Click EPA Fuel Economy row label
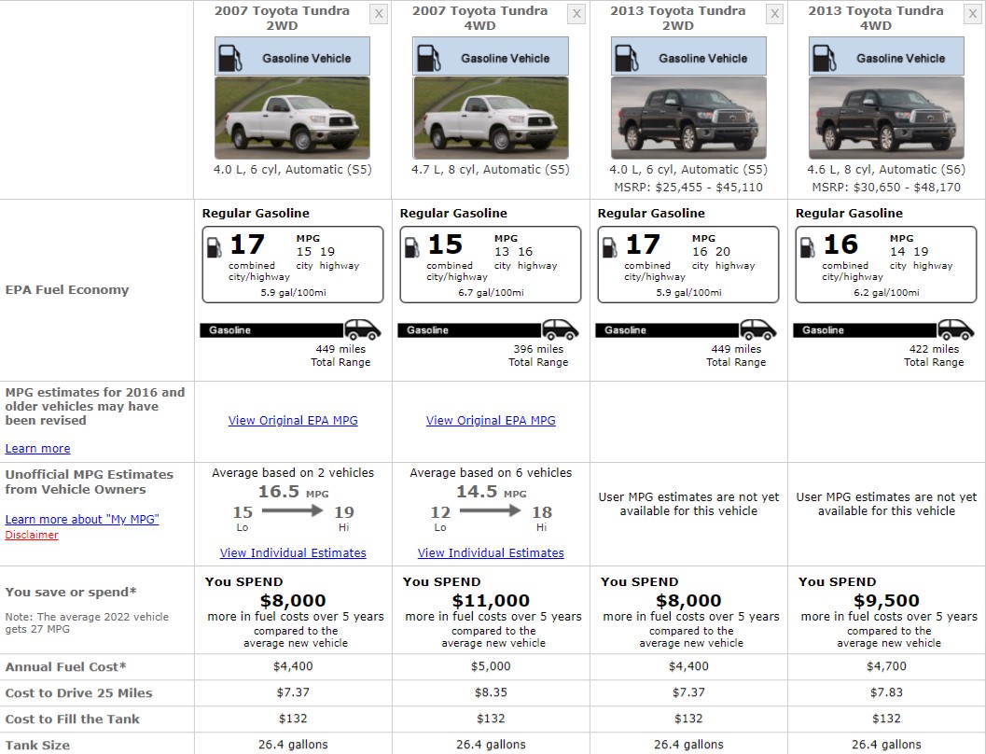 coord(66,290)
